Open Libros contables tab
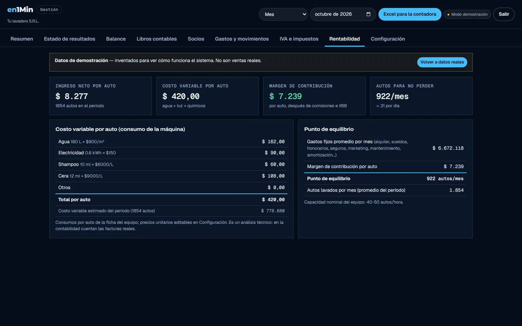This screenshot has width=522, height=326. coord(157,39)
